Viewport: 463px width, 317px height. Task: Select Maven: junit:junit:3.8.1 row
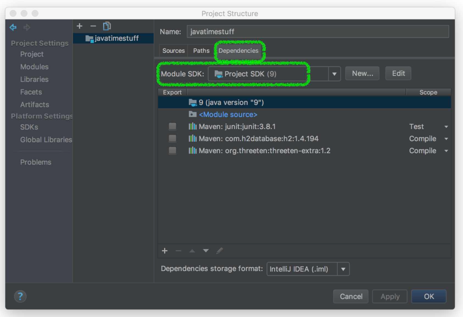[x=305, y=127]
